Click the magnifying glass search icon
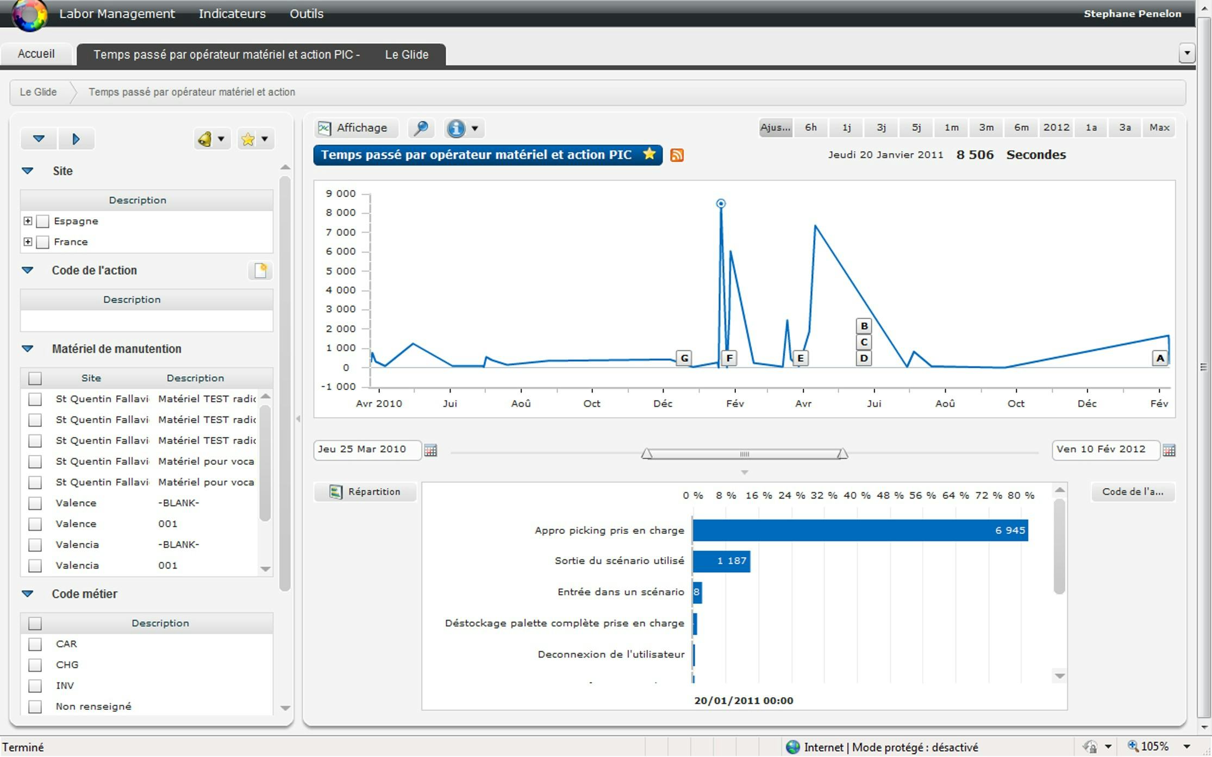 click(x=421, y=128)
